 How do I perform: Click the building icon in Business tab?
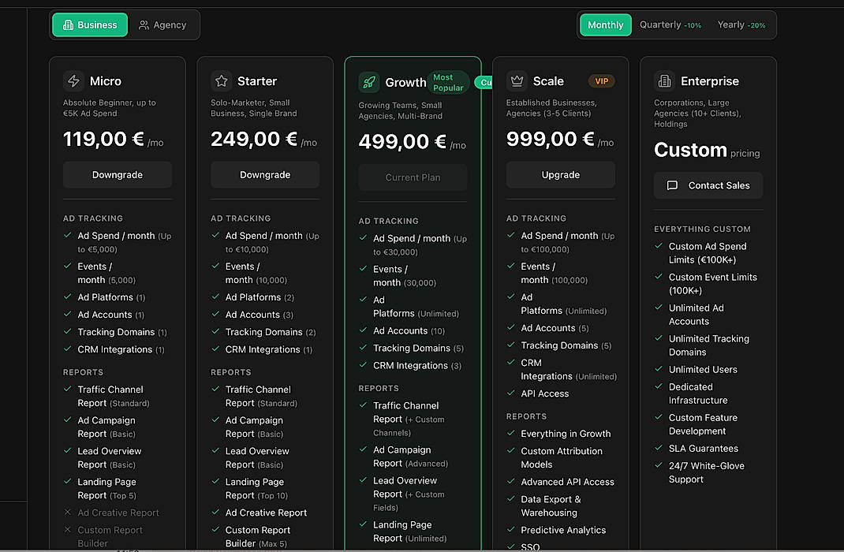69,24
